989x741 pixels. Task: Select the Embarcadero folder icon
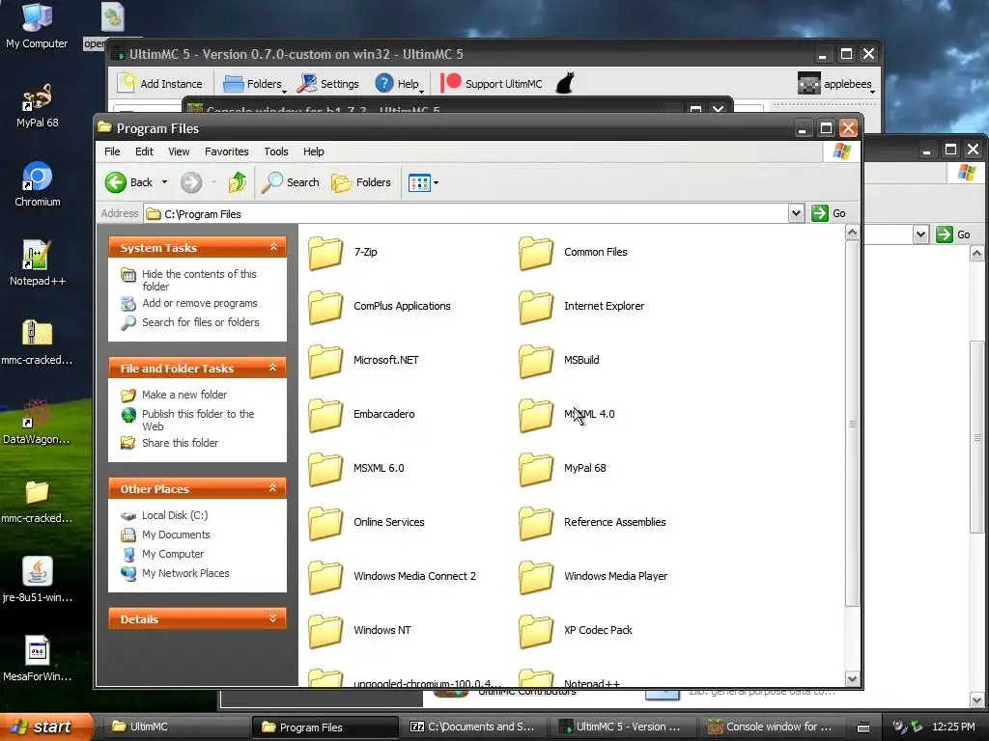point(325,416)
